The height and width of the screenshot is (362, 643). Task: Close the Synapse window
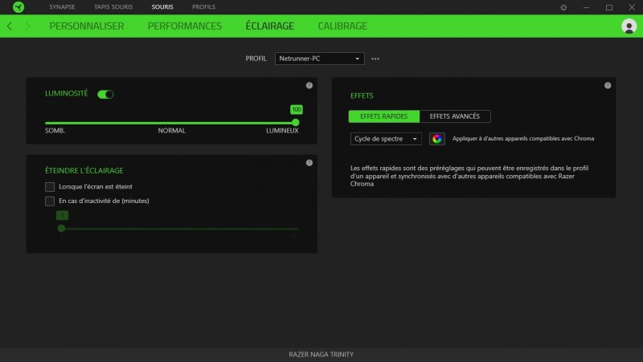(632, 7)
